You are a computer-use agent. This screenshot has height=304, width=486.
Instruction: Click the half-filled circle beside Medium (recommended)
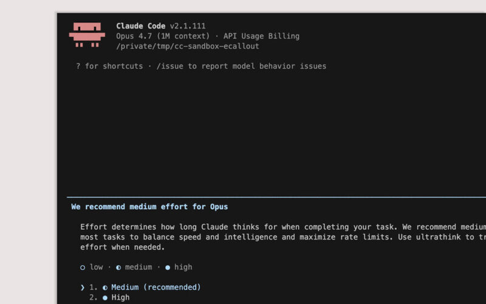click(105, 288)
